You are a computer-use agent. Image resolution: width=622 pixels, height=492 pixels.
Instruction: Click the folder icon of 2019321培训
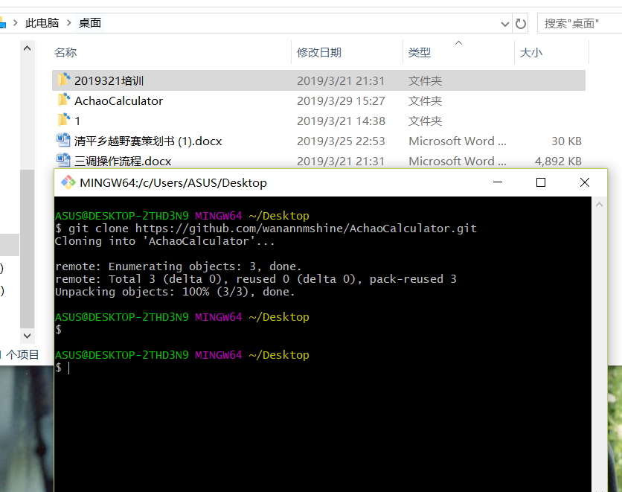(x=64, y=80)
